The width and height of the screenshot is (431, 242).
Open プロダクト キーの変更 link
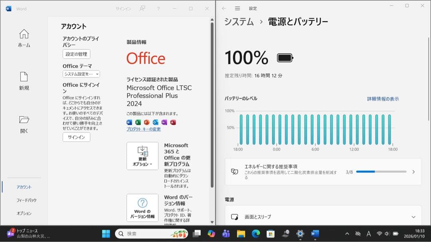(x=144, y=129)
